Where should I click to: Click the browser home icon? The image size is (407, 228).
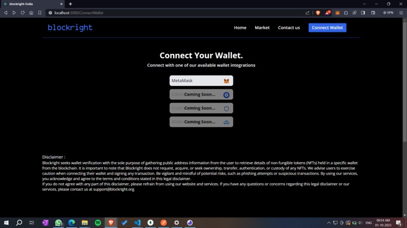31,13
